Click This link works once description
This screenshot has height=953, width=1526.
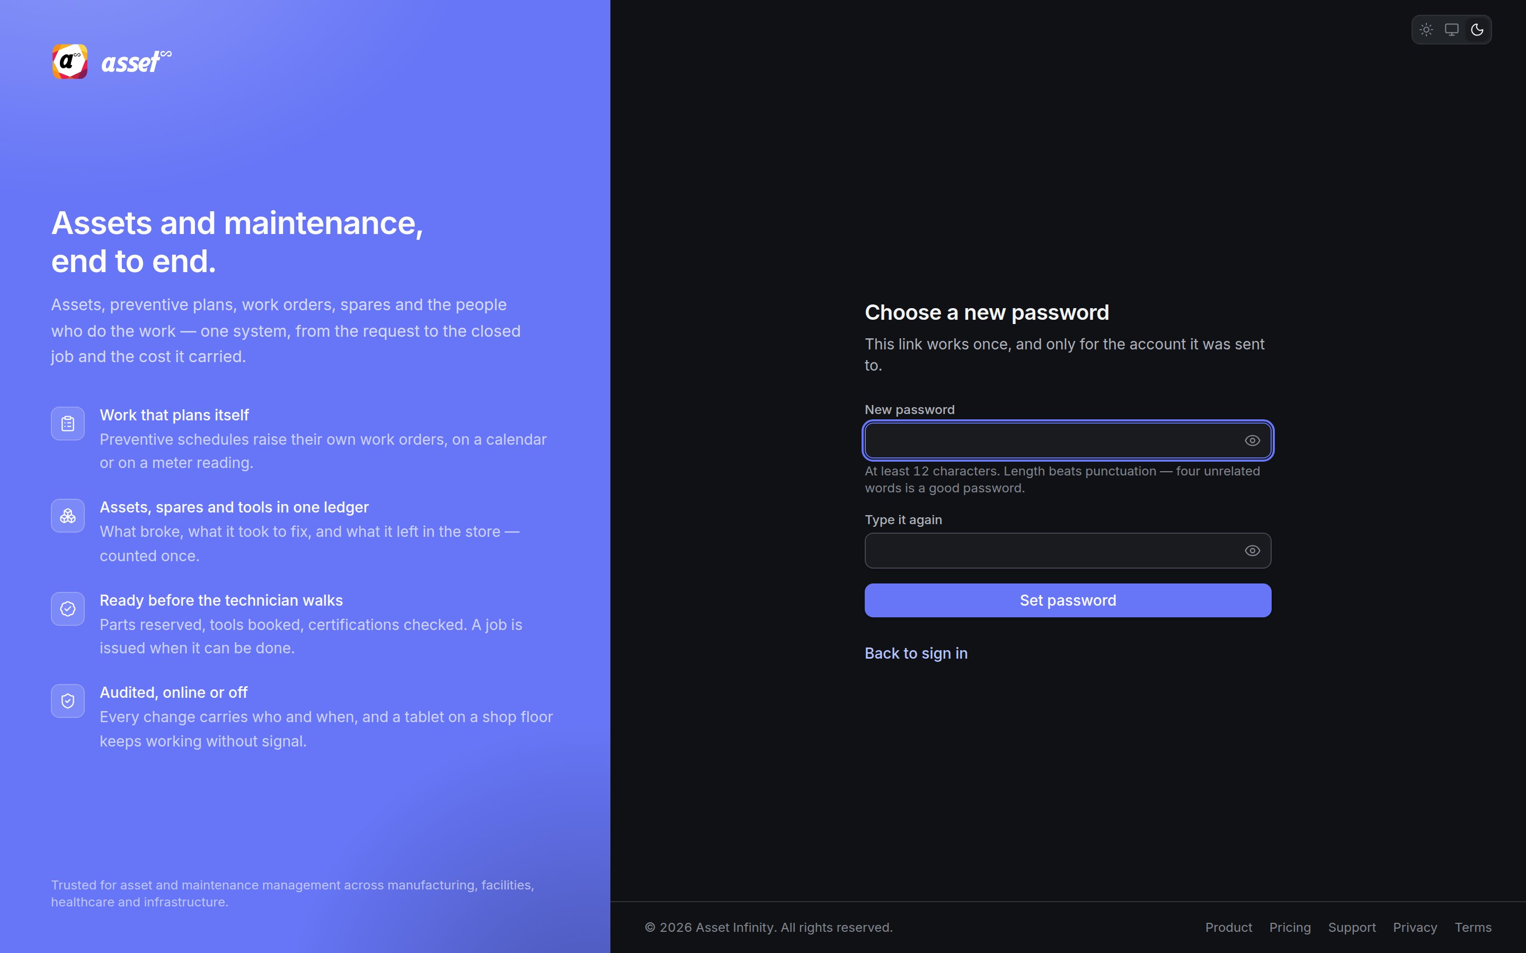[x=1064, y=355]
